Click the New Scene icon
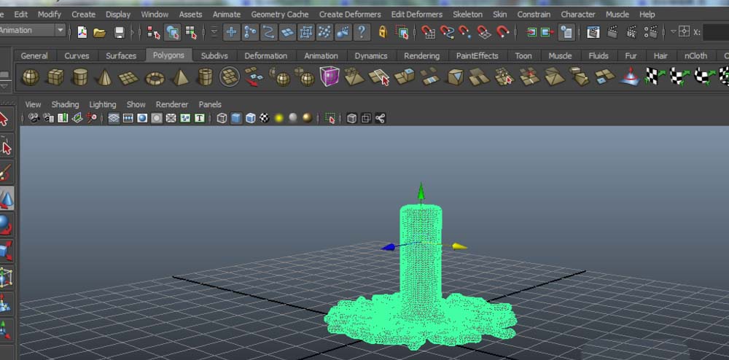Viewport: 729px width, 360px height. pos(82,32)
